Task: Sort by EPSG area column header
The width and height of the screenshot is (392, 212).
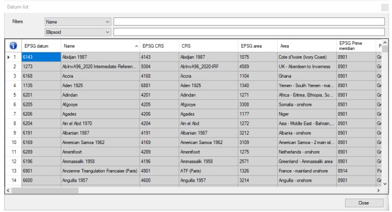Action: 257,46
